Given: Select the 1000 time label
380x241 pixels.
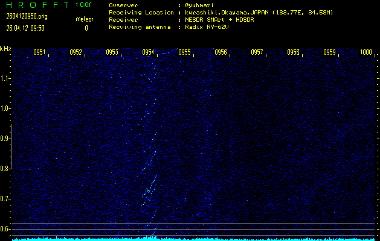Looking at the screenshot, I should [x=366, y=52].
